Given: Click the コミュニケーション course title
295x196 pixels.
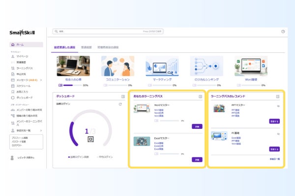Looking at the screenshot, I should coord(118,79).
